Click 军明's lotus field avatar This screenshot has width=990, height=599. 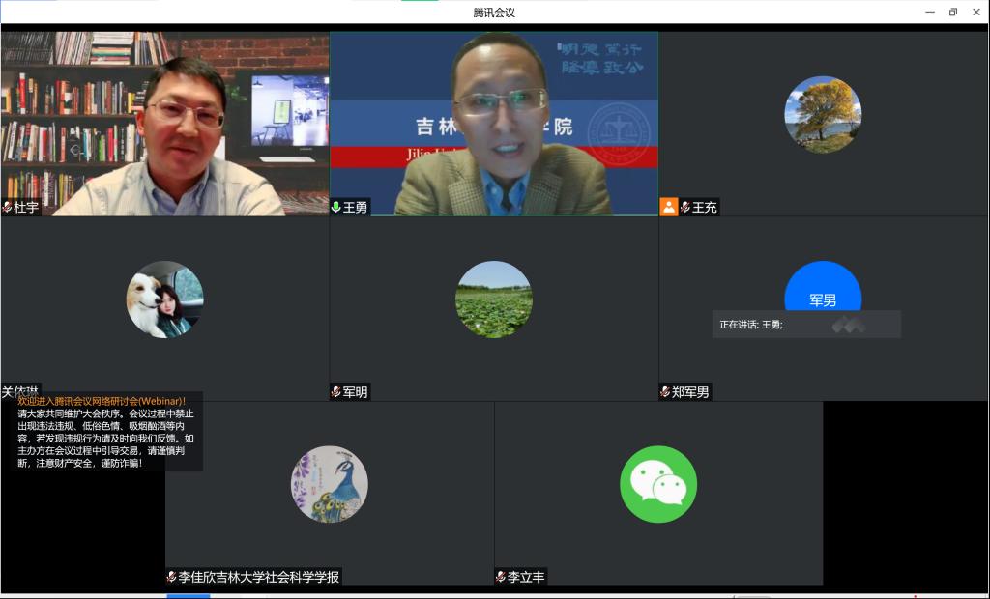[x=494, y=299]
